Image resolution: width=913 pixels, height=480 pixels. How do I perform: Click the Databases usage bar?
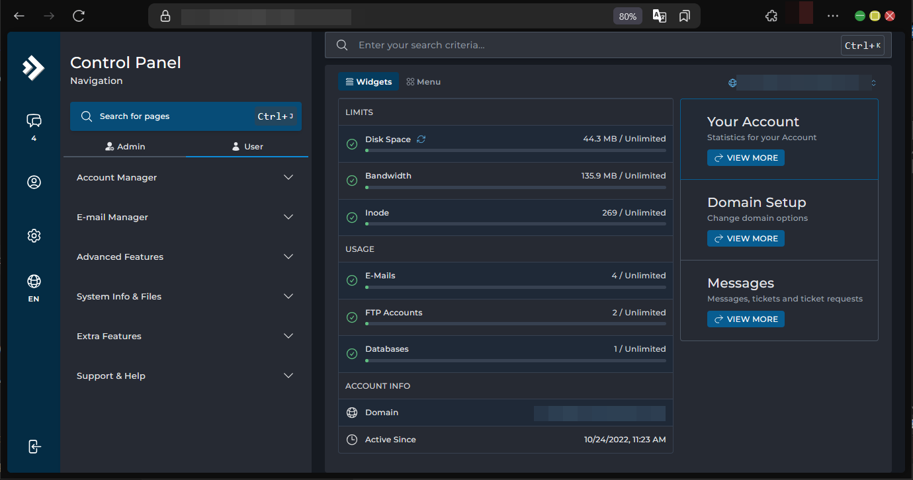[515, 361]
